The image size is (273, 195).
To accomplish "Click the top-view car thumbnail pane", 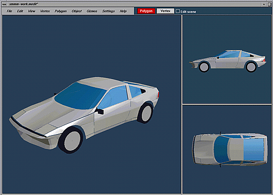I will point(227,149).
